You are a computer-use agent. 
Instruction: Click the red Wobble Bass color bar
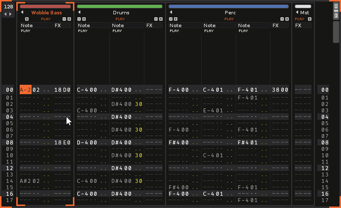click(45, 6)
